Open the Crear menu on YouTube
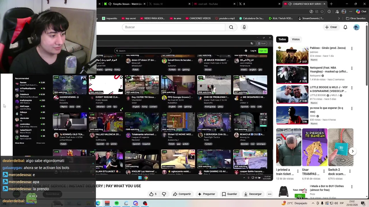 pyautogui.click(x=331, y=27)
